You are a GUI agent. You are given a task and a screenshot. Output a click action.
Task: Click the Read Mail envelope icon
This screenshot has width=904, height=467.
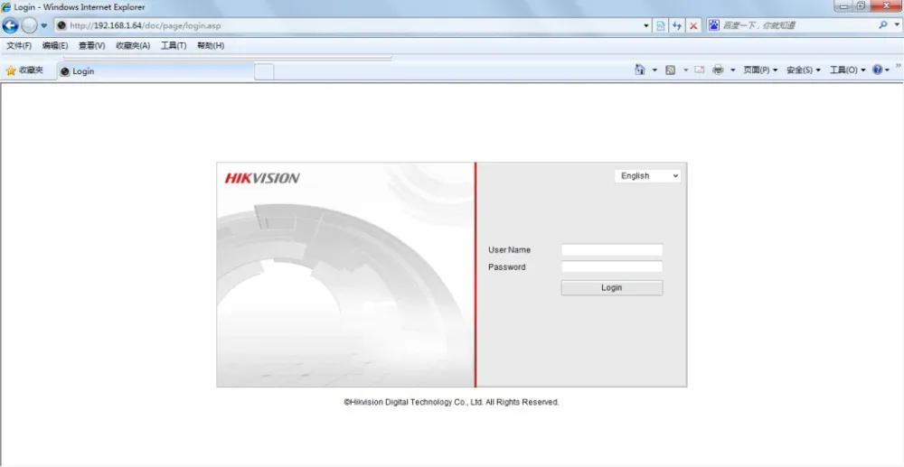pyautogui.click(x=700, y=70)
